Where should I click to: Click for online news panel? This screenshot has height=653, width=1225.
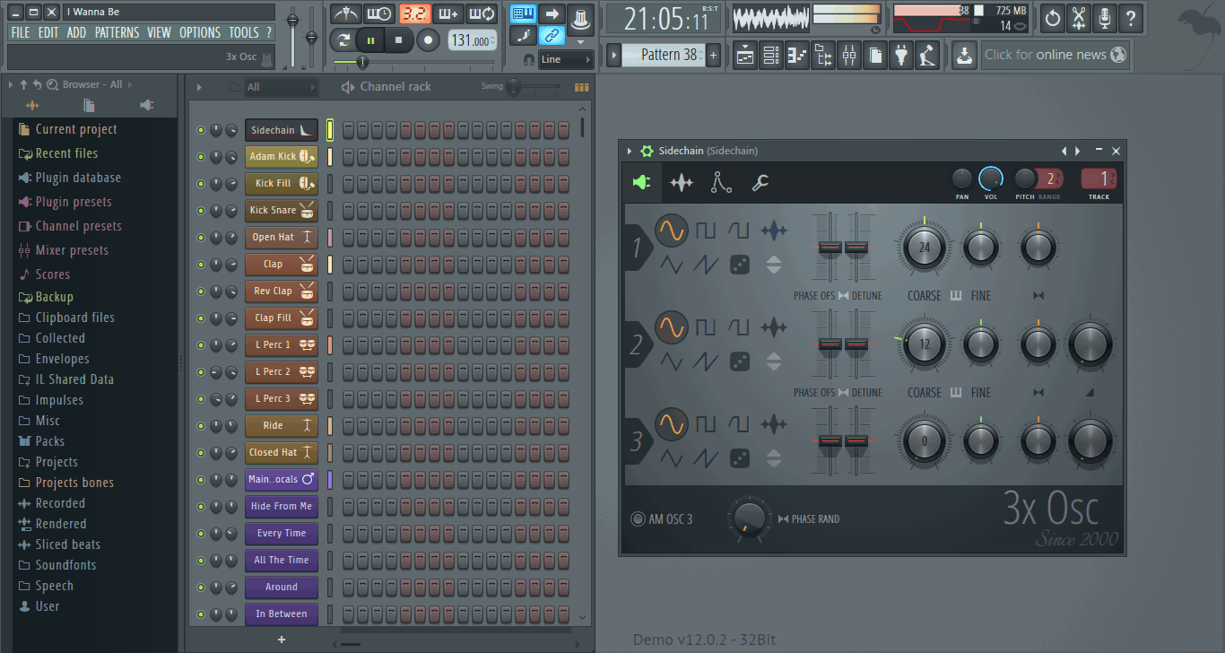click(x=1055, y=55)
